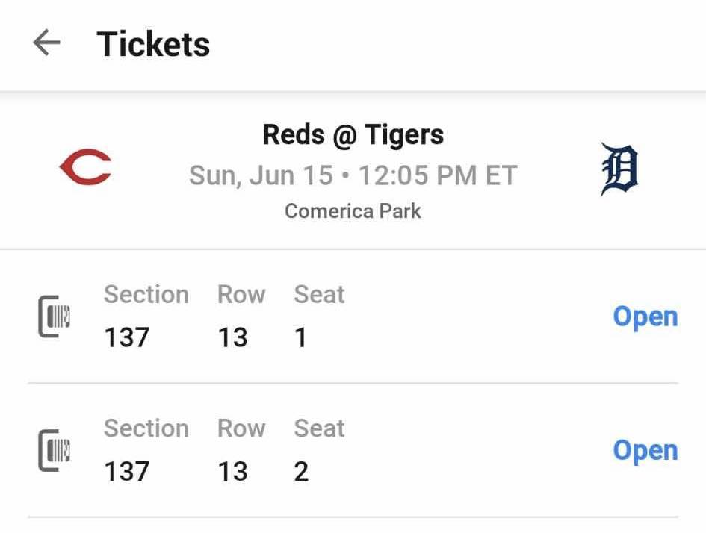Viewport: 706px width, 533px height.
Task: Select section number 137 on seat 2 ticket
Action: pos(126,471)
